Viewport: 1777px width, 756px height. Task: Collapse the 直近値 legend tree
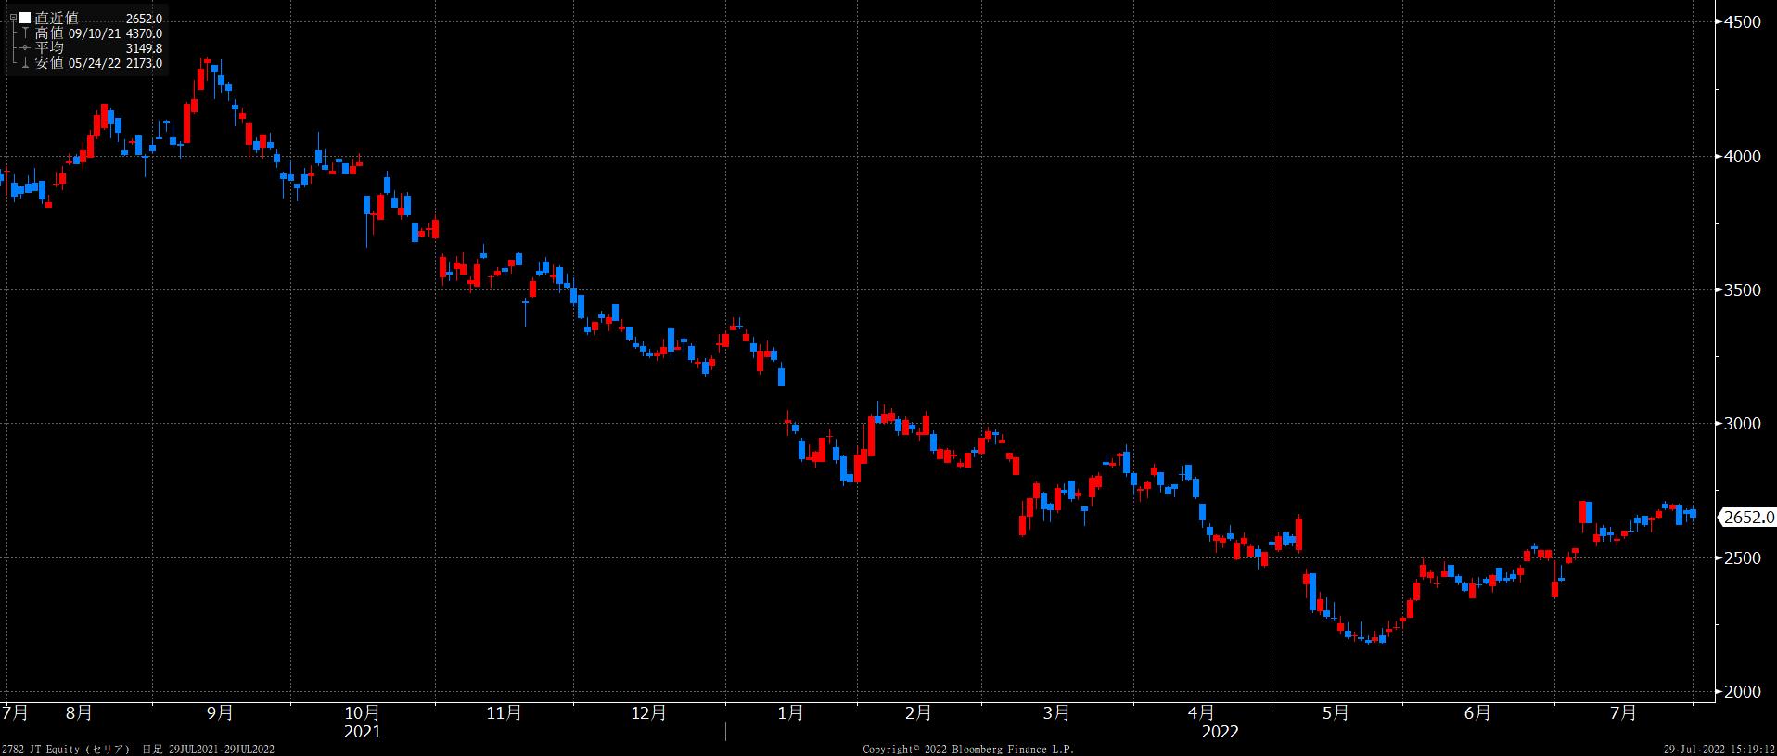tap(13, 19)
